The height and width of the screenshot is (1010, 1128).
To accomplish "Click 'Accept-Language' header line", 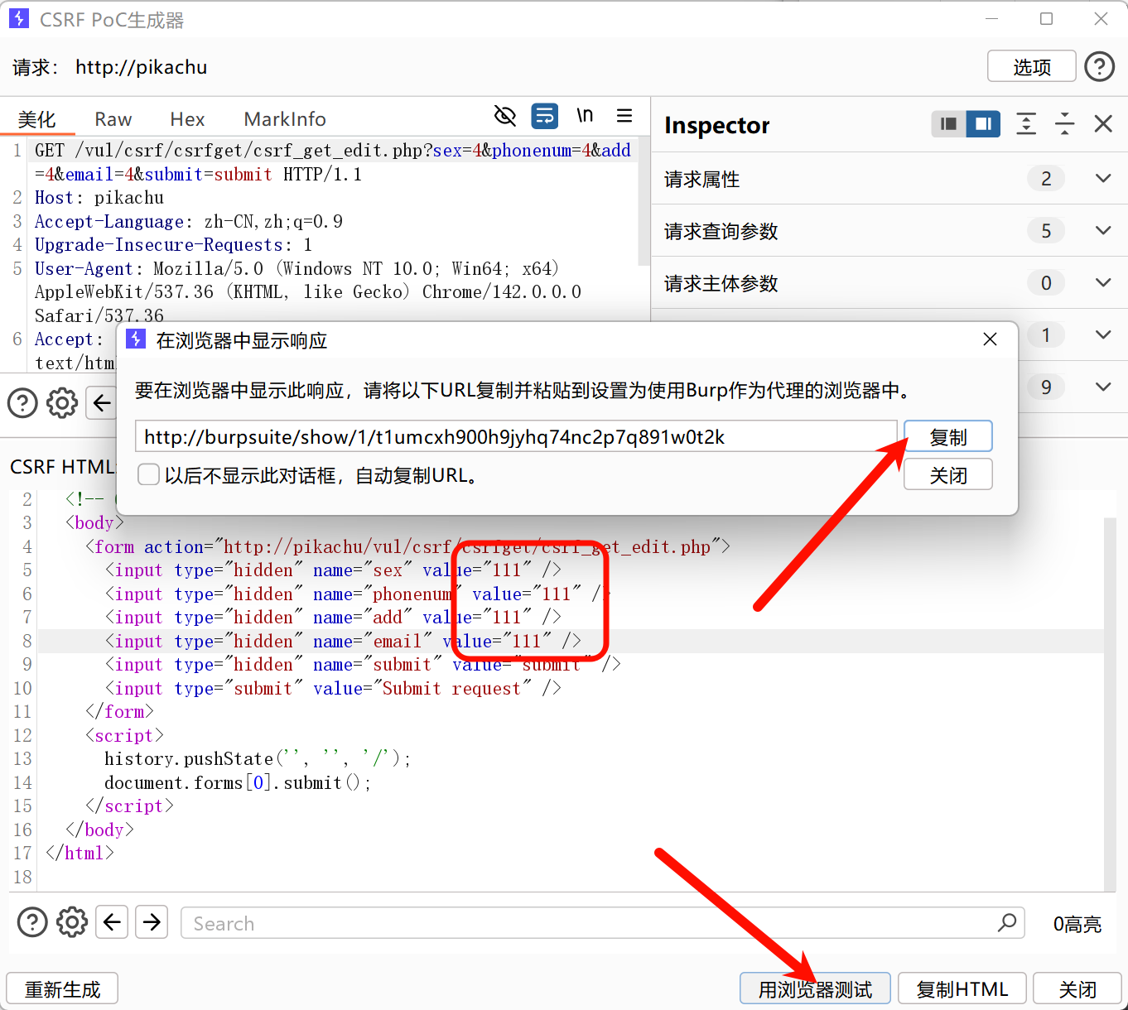I will click(x=189, y=222).
